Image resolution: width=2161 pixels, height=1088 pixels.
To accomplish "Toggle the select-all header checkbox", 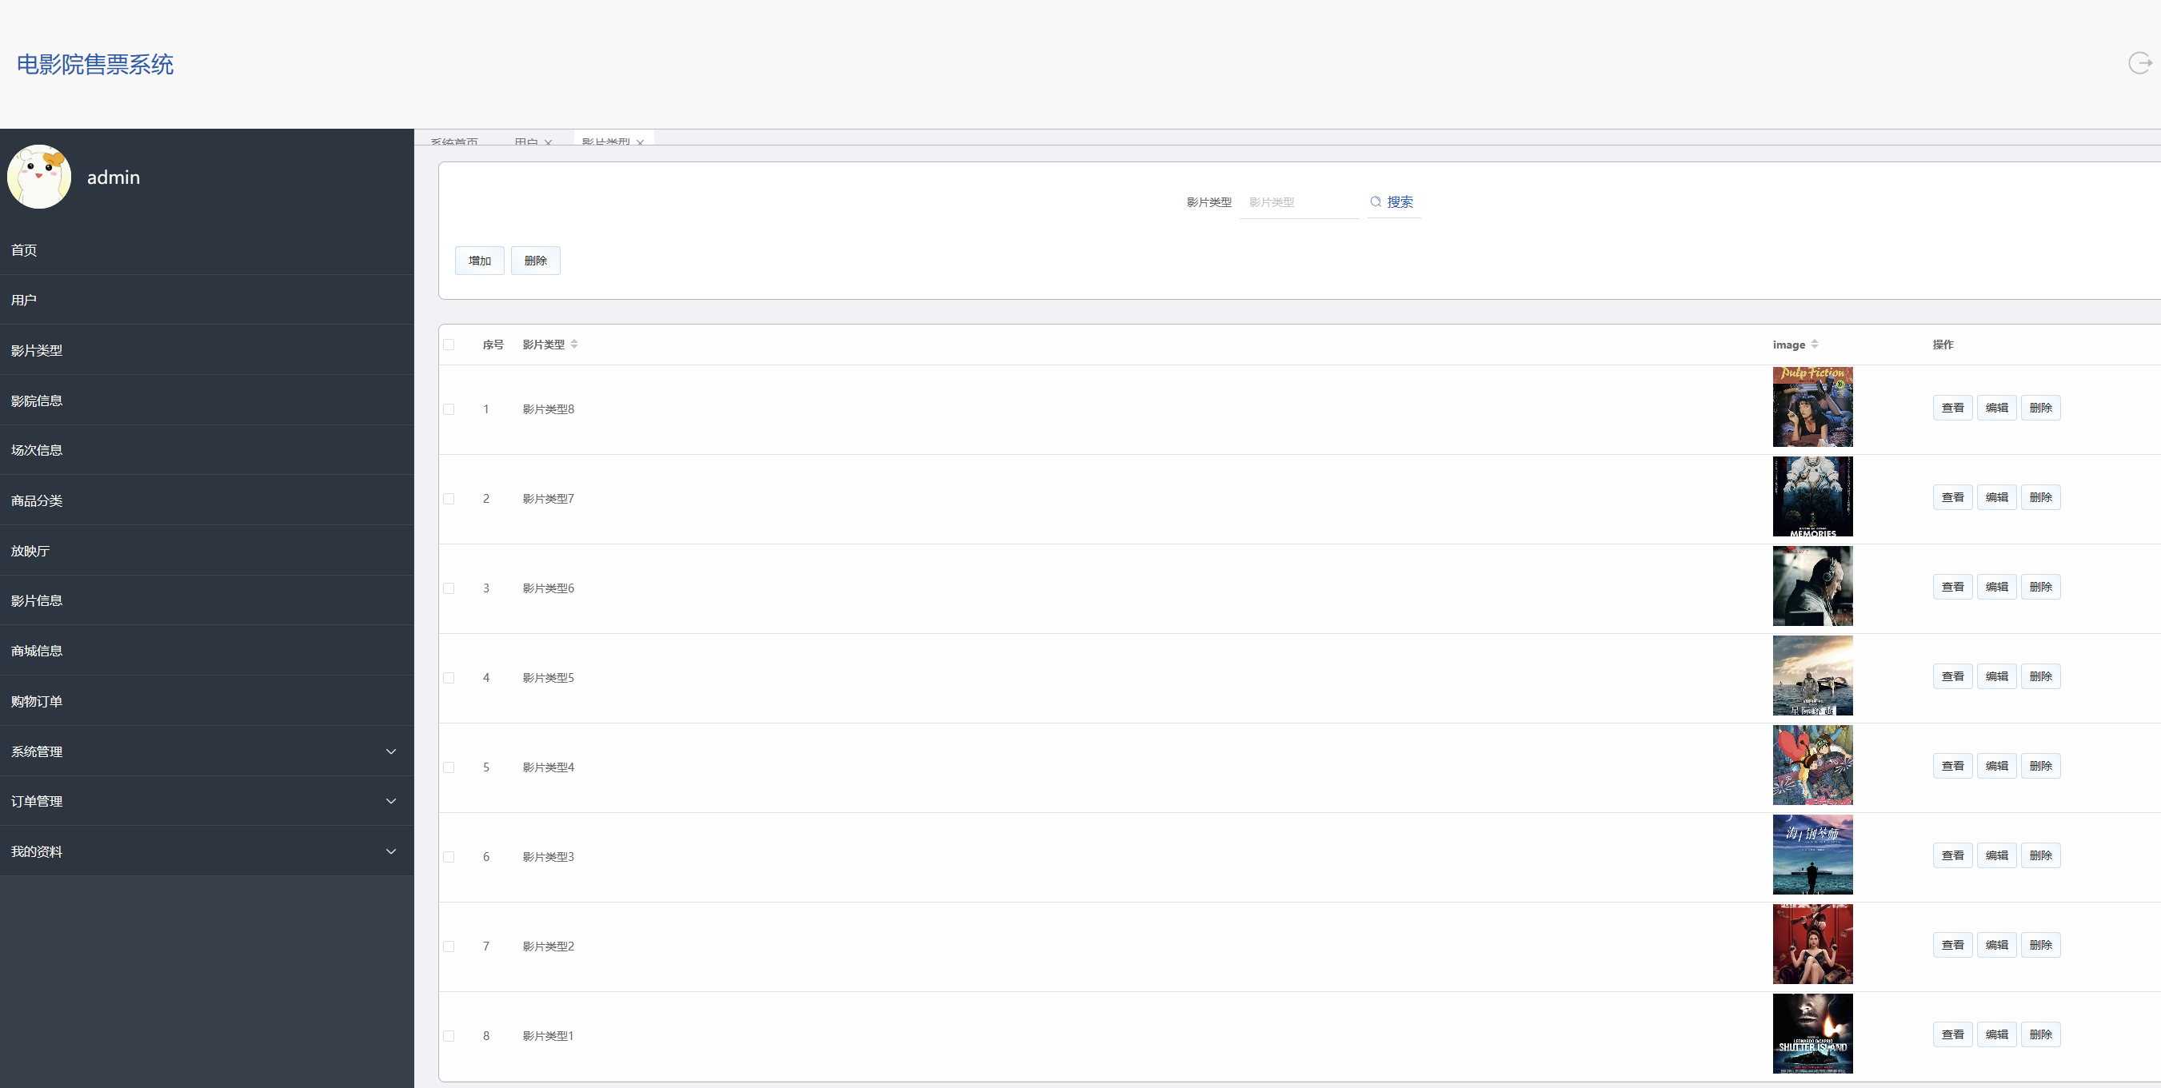I will (x=449, y=345).
